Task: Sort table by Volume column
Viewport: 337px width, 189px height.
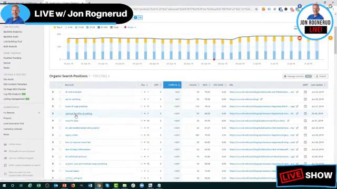Action: 194,85
